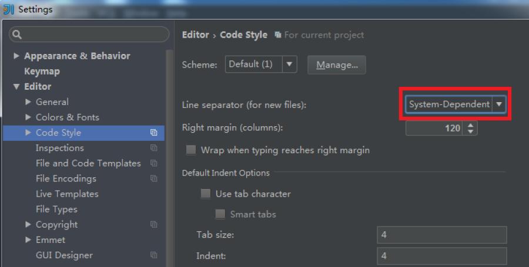Screen dimensions: 529x267
Task: Click the 'Line separator (for new files):' label
Action: tap(244, 104)
